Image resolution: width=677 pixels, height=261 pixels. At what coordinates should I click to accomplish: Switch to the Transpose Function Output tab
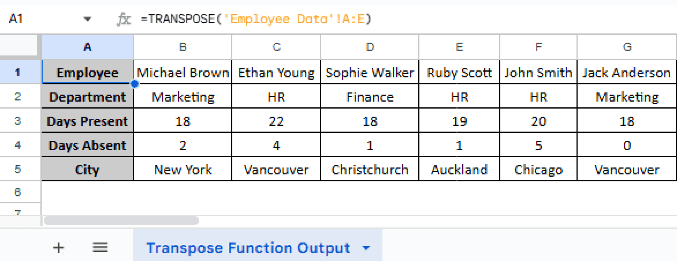248,247
